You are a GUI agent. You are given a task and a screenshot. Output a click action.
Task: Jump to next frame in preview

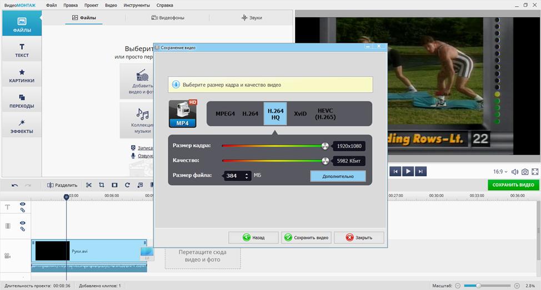pyautogui.click(x=420, y=171)
